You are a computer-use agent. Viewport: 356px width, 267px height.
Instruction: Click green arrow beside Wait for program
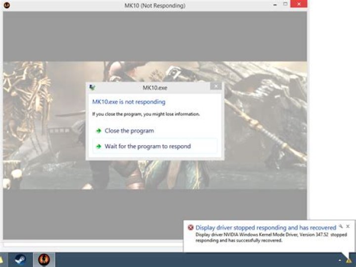pyautogui.click(x=98, y=146)
